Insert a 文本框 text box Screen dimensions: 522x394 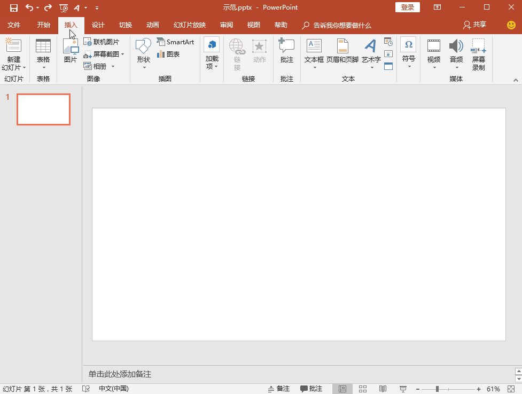pos(314,51)
